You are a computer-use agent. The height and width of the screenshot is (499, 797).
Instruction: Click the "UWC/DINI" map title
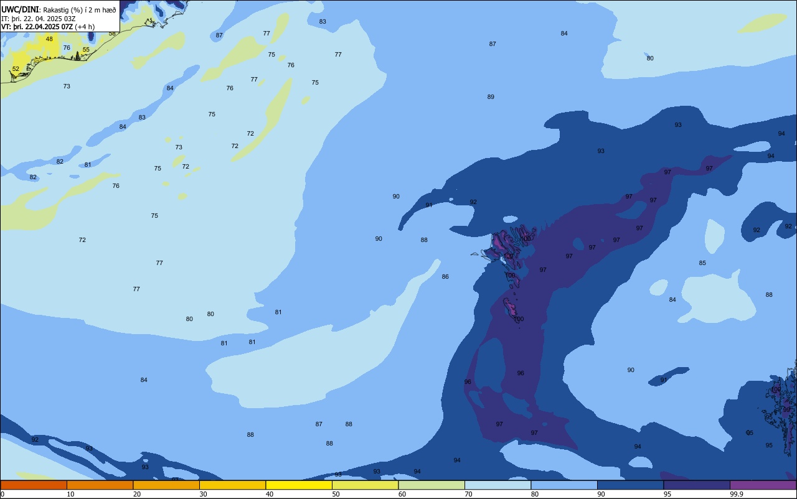pyautogui.click(x=20, y=9)
